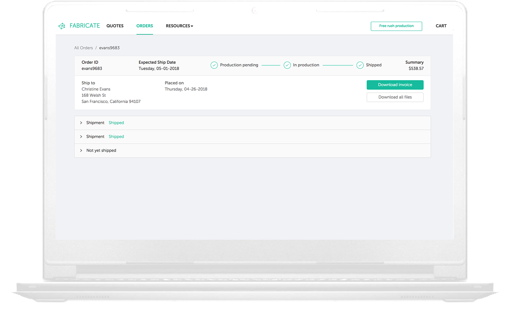Go to the Quotes tab
The width and height of the screenshot is (510, 333).
(x=115, y=26)
